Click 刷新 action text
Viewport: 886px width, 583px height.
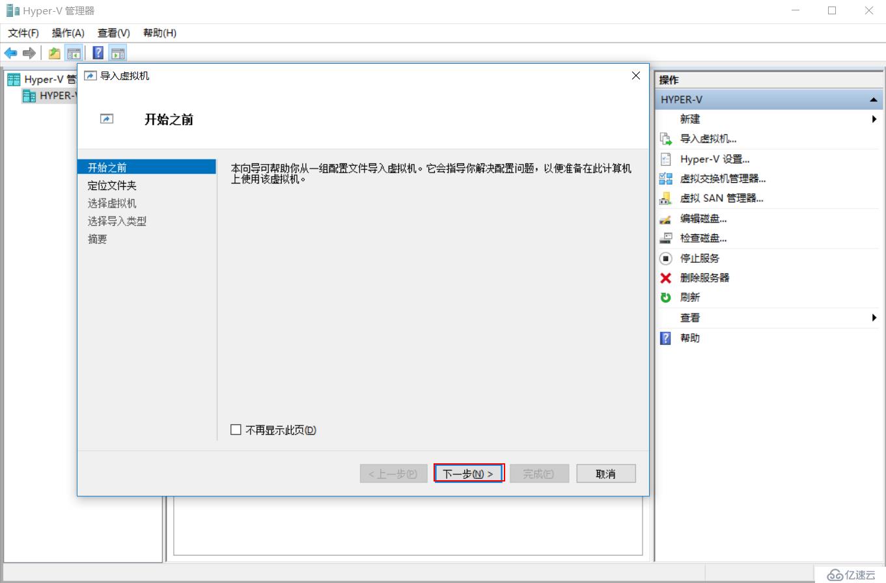click(x=690, y=297)
